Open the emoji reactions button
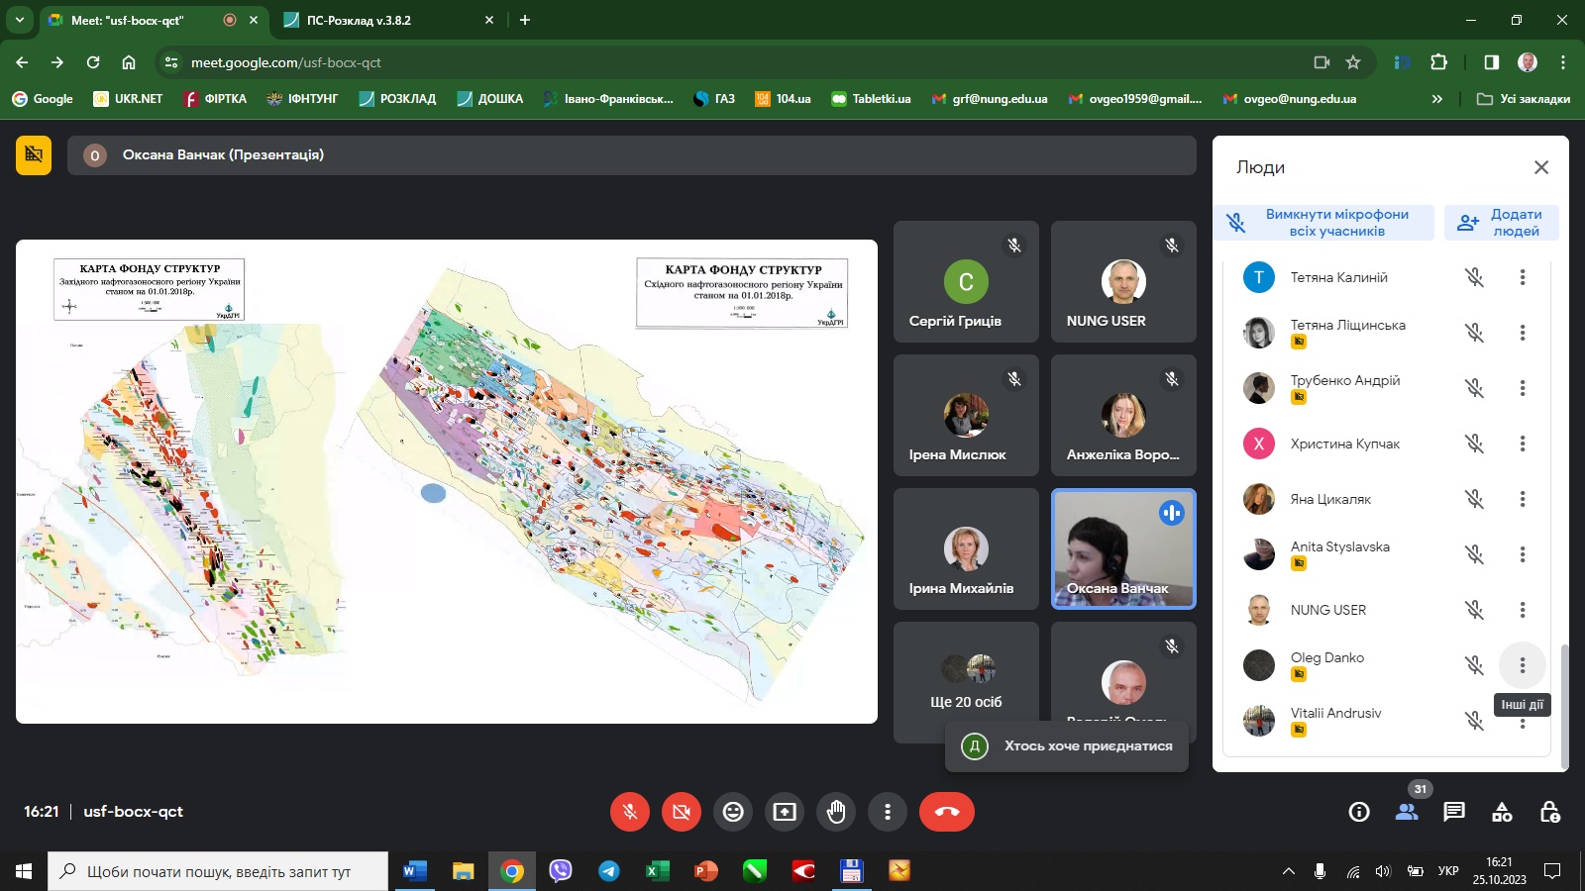Screen dimensions: 1585x891 coord(733,812)
